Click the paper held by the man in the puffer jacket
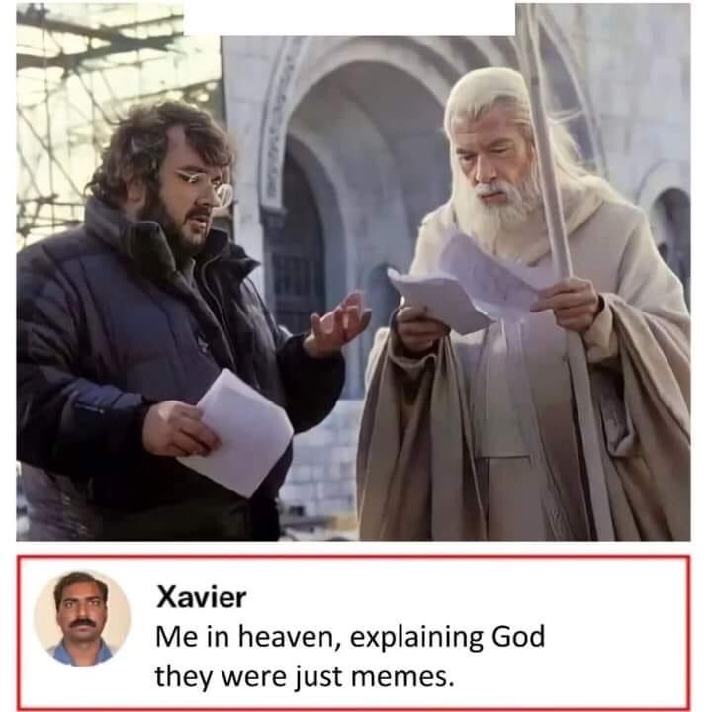This screenshot has width=712, height=712. 240,434
